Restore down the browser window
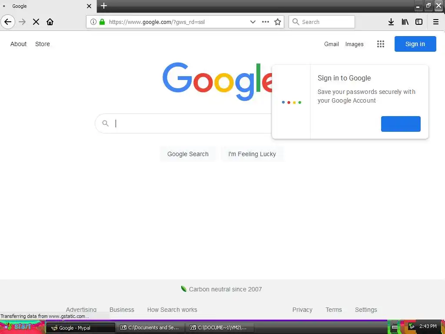This screenshot has width=445, height=334. [428, 6]
